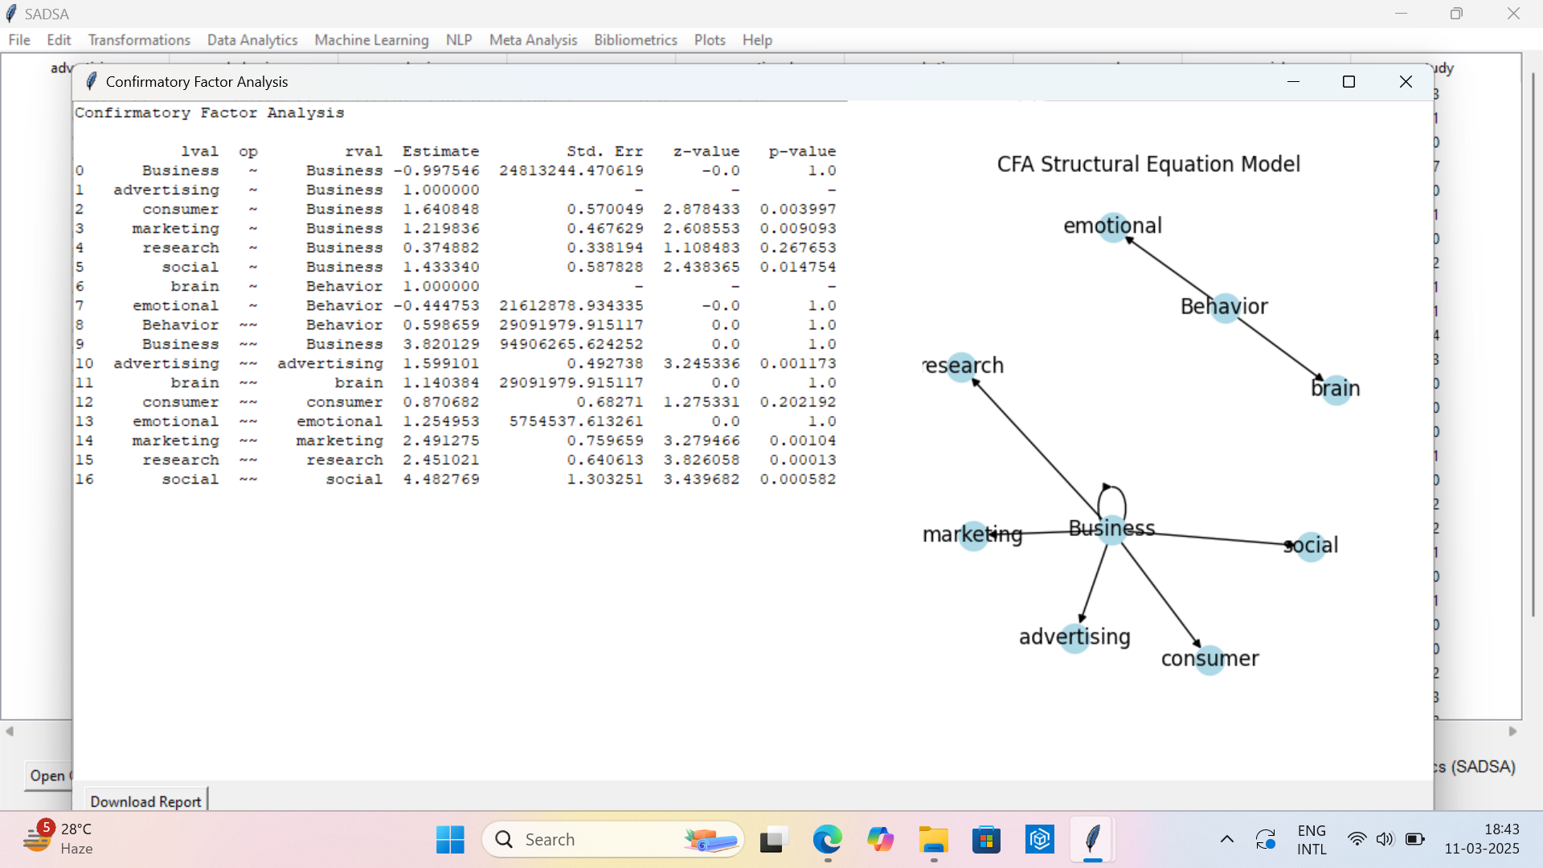Click the Business node in the graph
Image resolution: width=1543 pixels, height=868 pixels.
(1112, 530)
